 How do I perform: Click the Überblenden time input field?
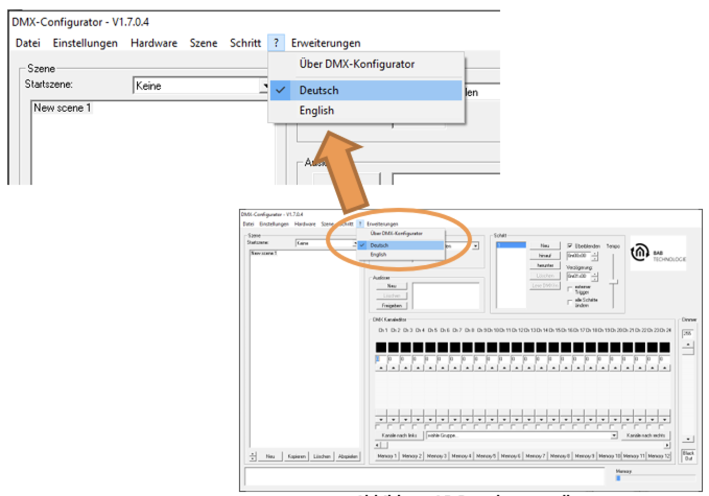tap(579, 256)
